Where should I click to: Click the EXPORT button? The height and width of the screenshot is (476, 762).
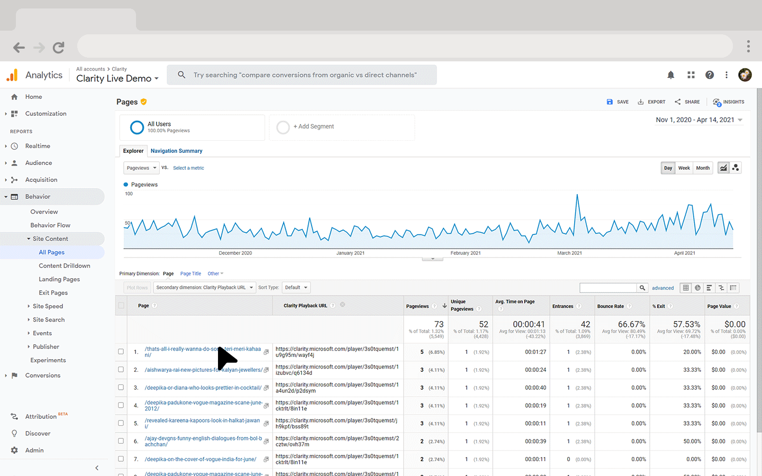pos(651,102)
